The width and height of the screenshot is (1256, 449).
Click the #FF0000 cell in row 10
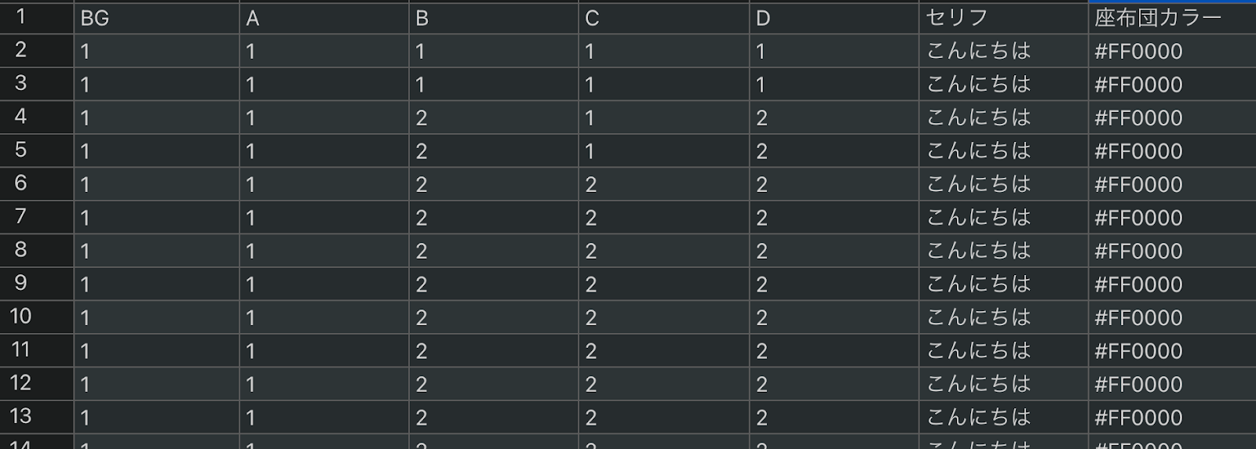pos(1171,317)
